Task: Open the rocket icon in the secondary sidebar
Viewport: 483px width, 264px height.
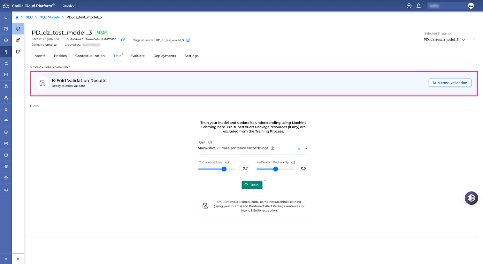Action: [x=18, y=40]
